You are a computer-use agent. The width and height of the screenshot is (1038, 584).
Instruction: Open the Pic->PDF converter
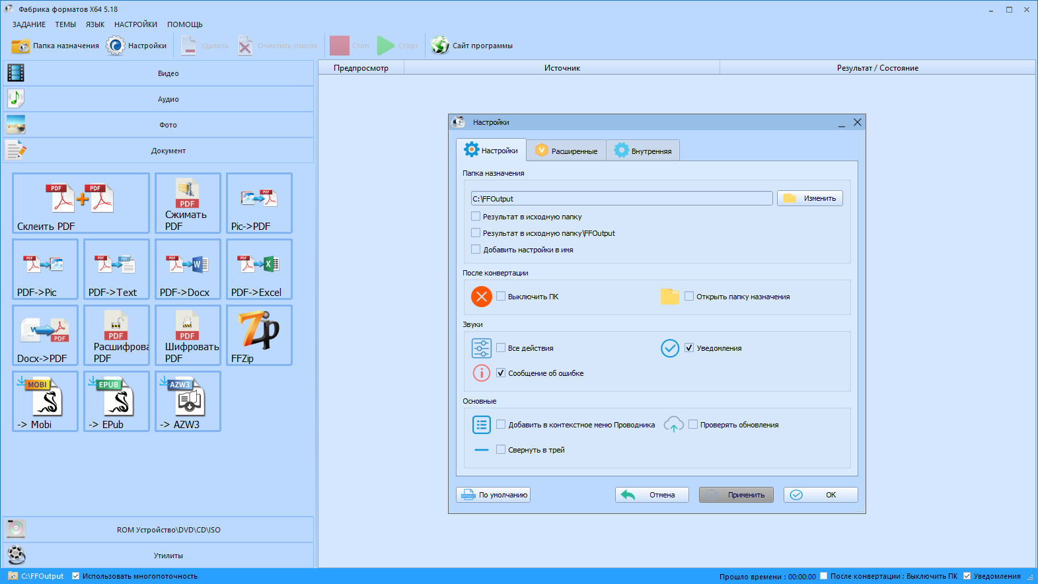pos(259,203)
